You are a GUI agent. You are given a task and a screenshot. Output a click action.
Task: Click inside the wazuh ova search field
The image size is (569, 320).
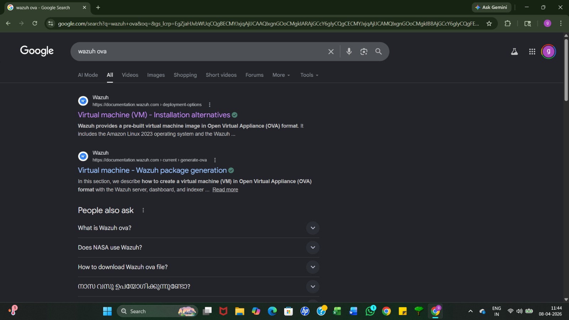pyautogui.click(x=199, y=52)
